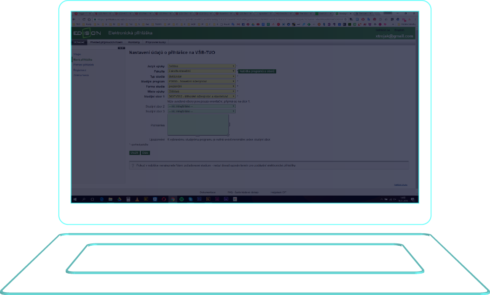Switch to Chrome on the taskbar
This screenshot has height=295, width=490.
click(172, 199)
